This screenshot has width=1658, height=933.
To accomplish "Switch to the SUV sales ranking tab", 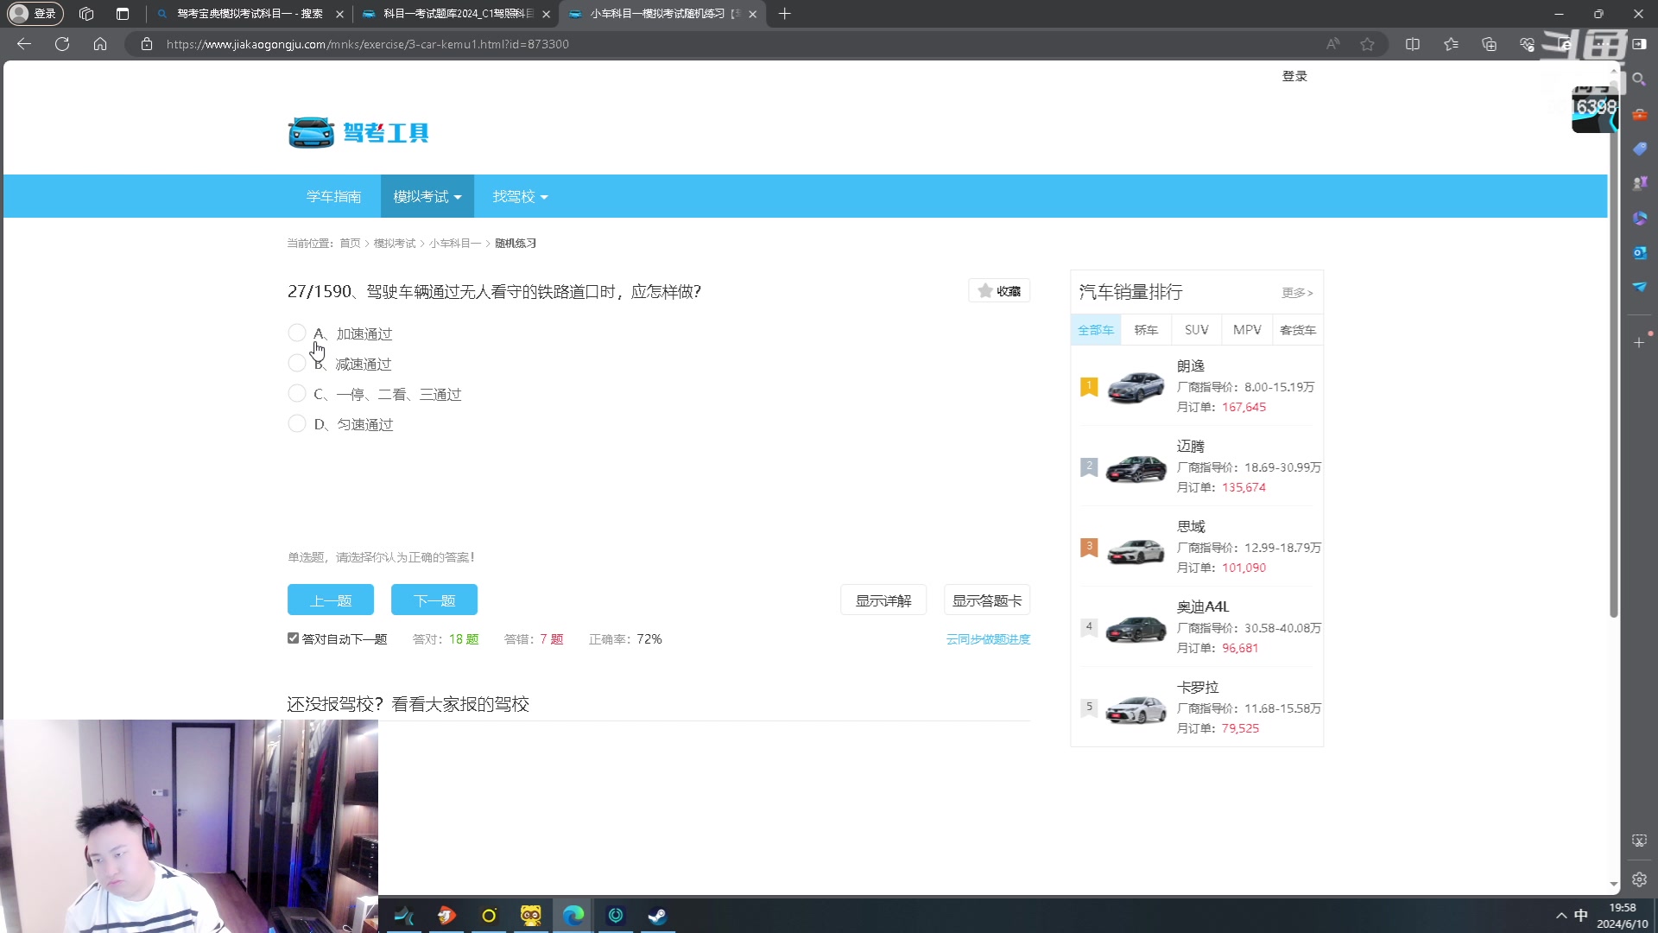I will pyautogui.click(x=1196, y=329).
